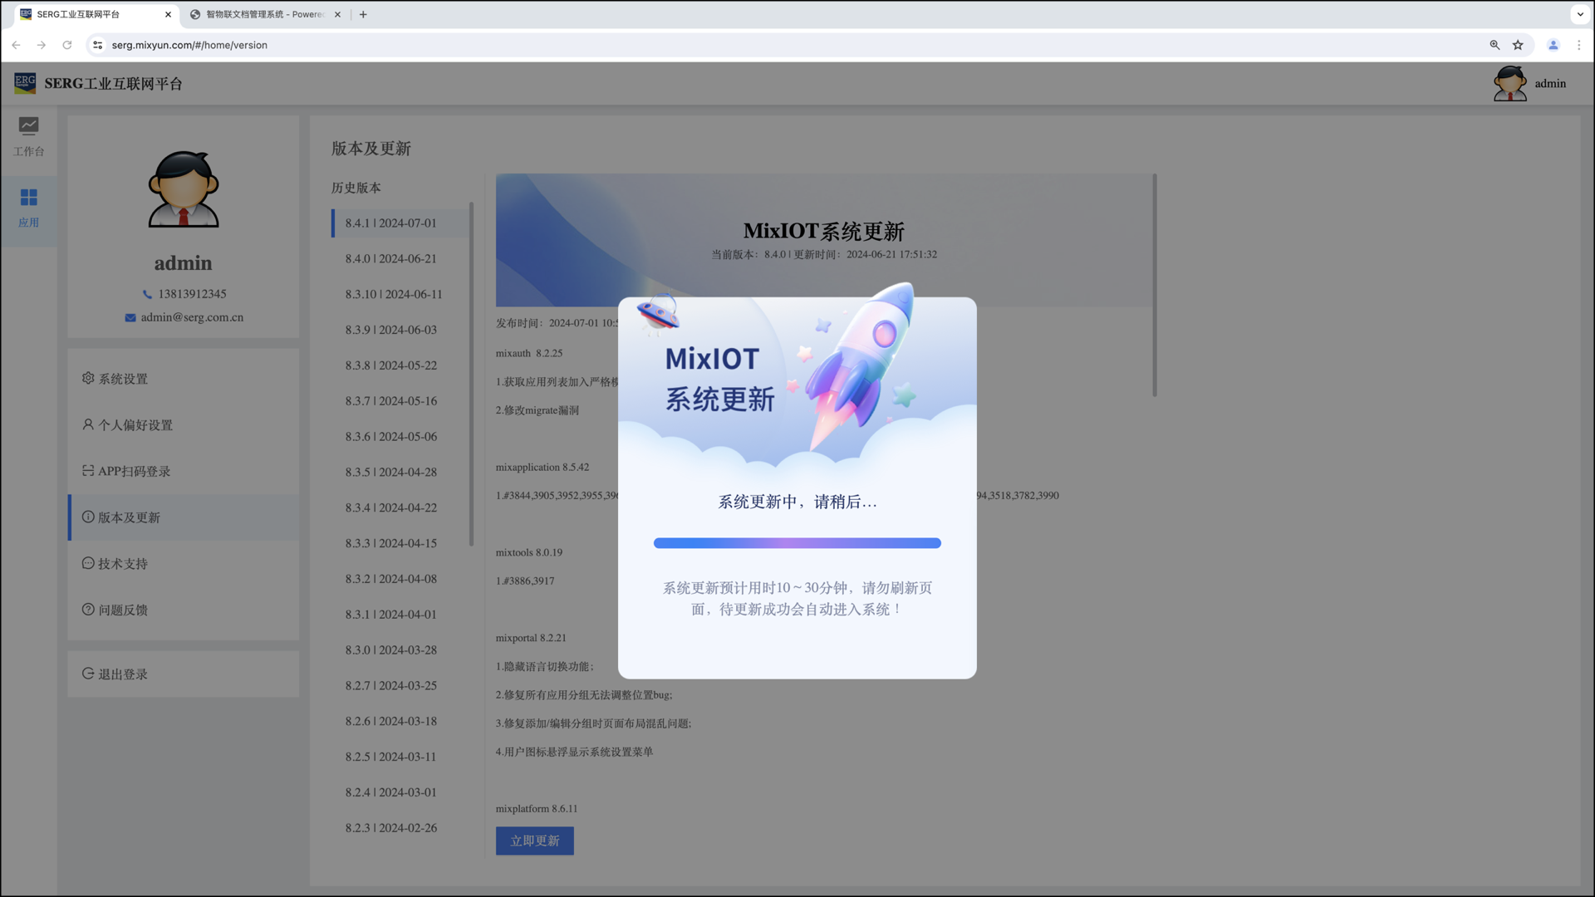This screenshot has height=897, width=1595.
Task: Open APP扫码登录 QR scan login
Action: click(x=133, y=471)
